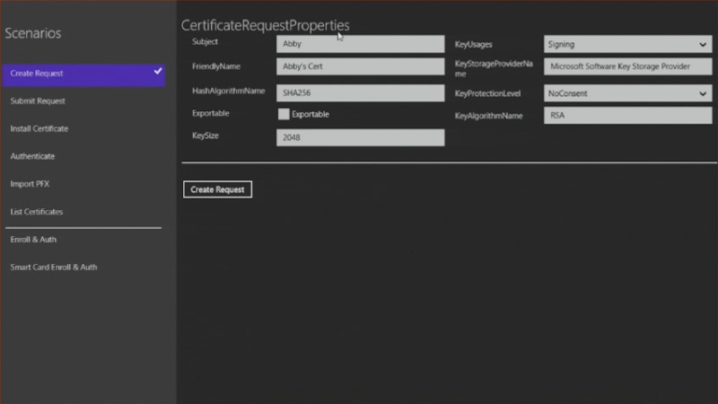718x404 pixels.
Task: Click the Subject label
Action: pos(205,41)
